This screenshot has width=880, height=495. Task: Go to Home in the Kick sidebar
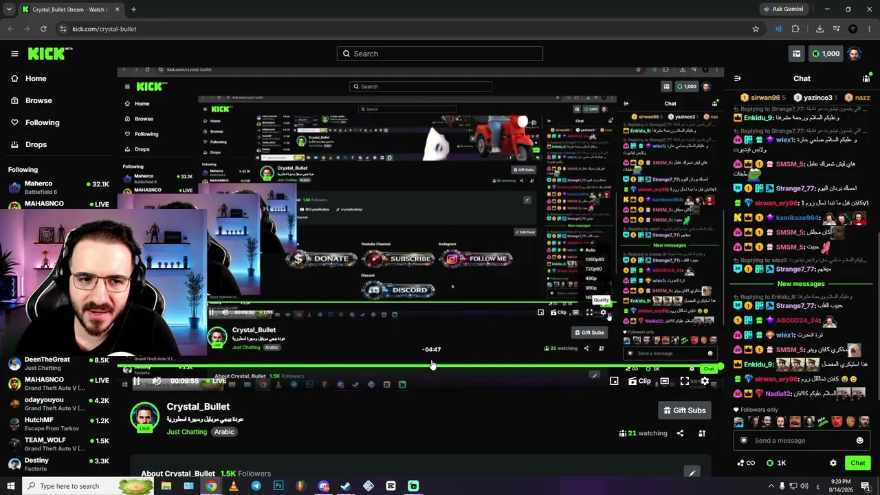[29, 78]
